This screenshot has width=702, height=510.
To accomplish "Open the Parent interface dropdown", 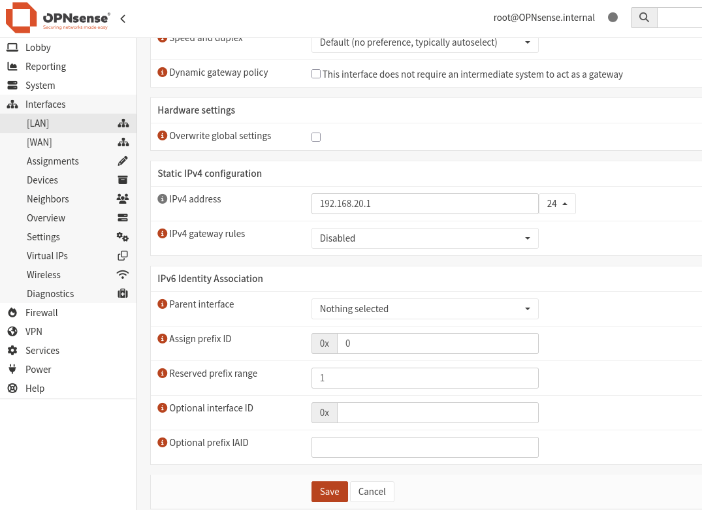I will [x=425, y=309].
